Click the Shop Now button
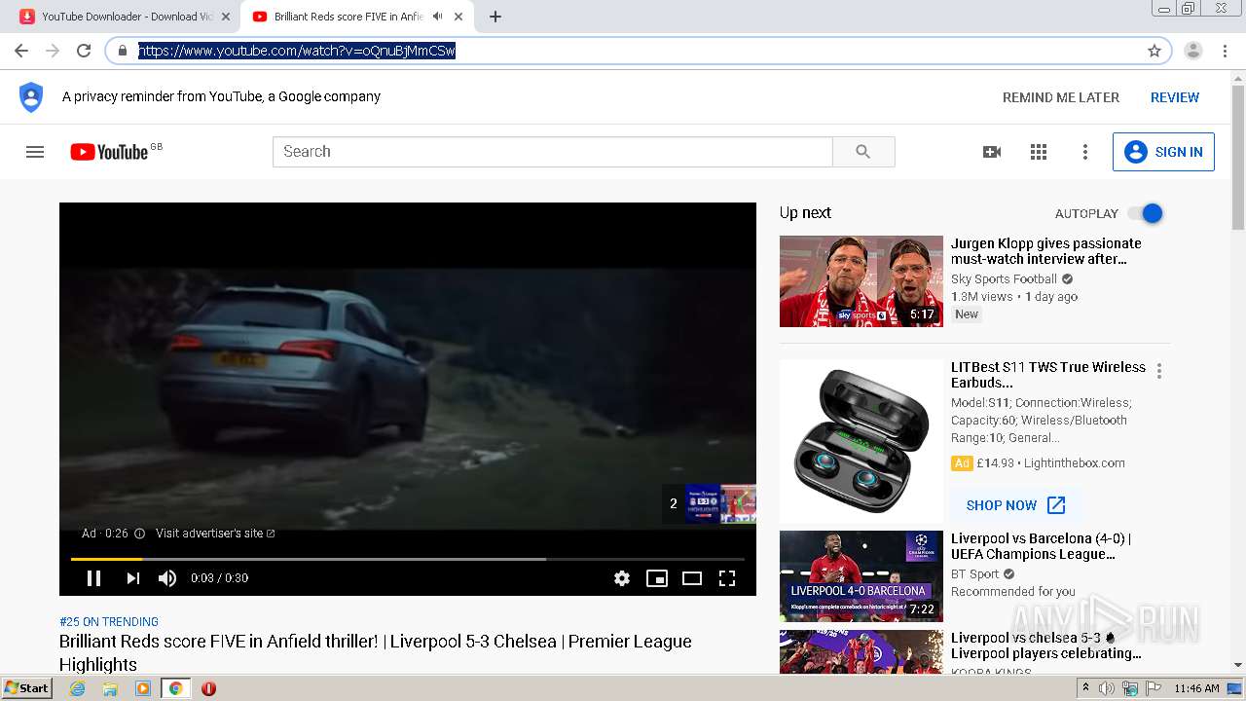This screenshot has height=701, width=1246. (1015, 505)
